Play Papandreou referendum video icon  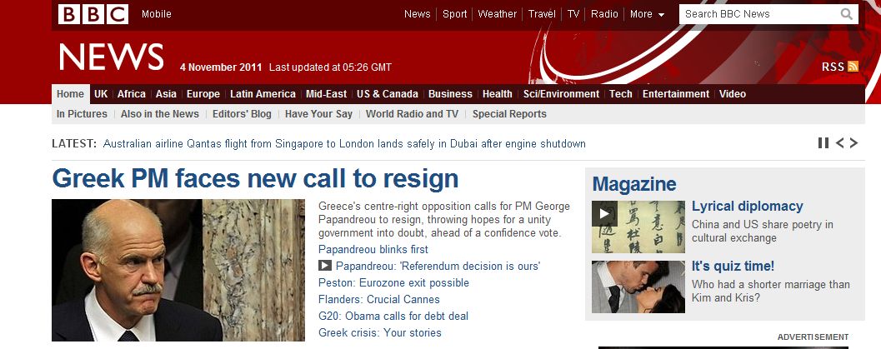(325, 266)
